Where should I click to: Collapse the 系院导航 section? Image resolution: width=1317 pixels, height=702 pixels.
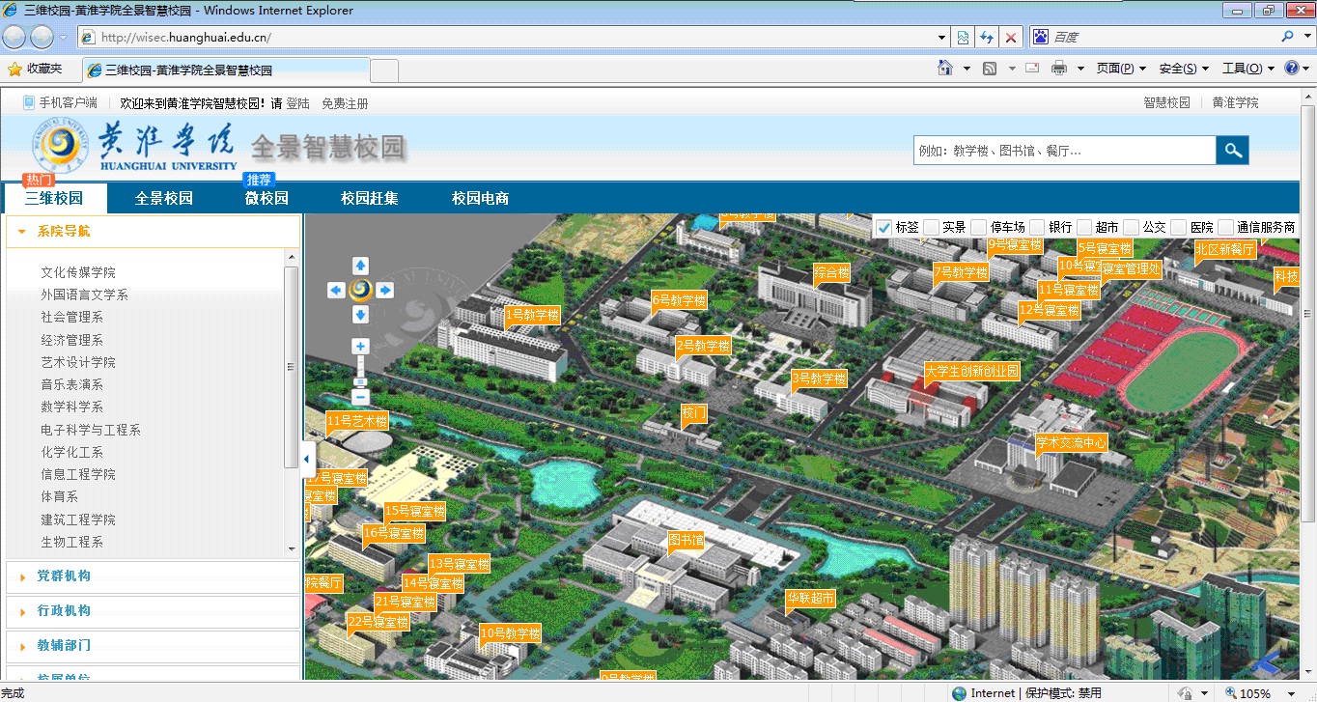coord(153,232)
